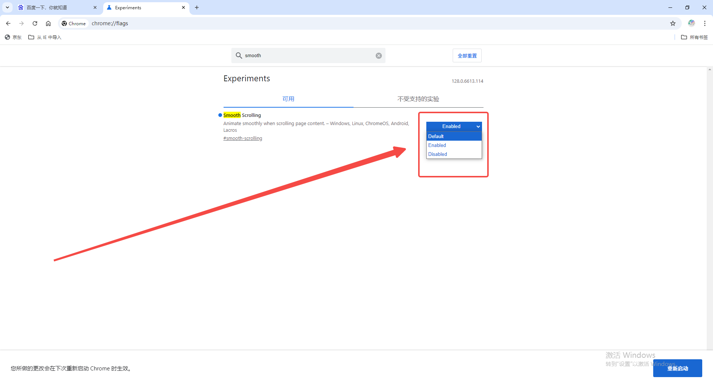
Task: Reload the chrome://flags page
Action: point(35,23)
